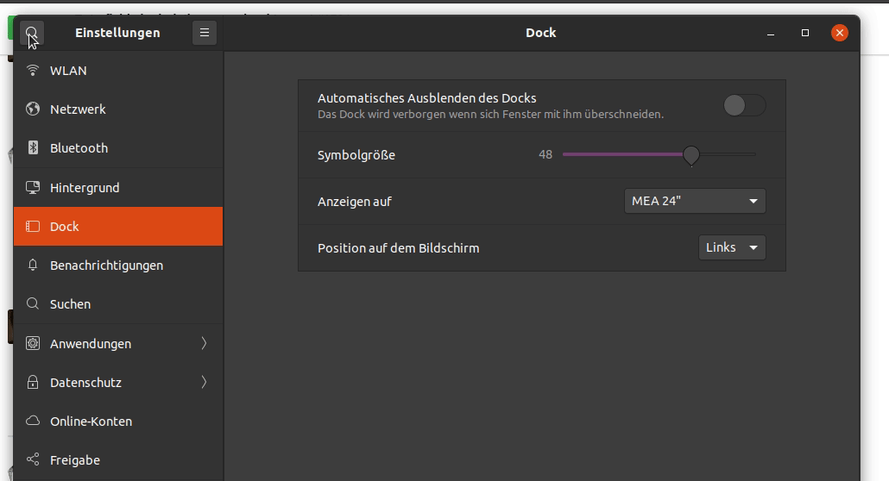Maximize the Einstellungen window
The width and height of the screenshot is (889, 481).
click(x=805, y=33)
